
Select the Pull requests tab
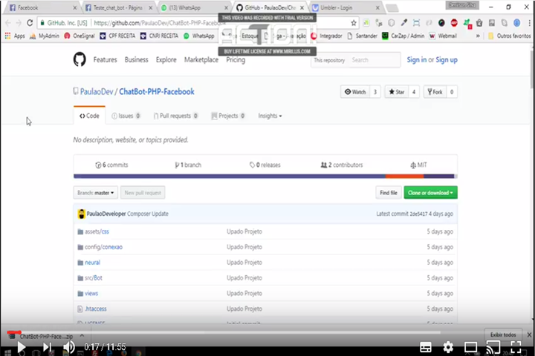point(175,116)
